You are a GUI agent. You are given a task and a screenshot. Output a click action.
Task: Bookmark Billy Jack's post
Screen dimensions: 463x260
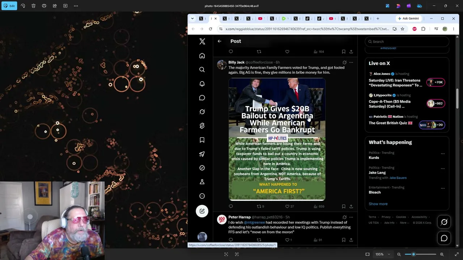[x=344, y=207]
